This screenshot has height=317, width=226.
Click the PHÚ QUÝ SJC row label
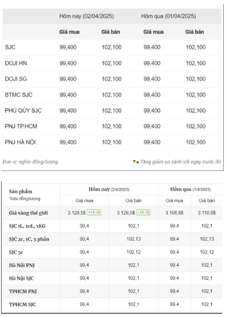(23, 111)
